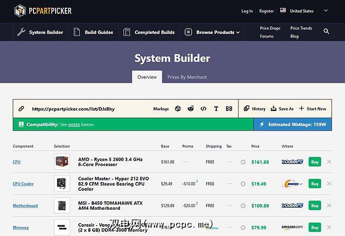Open build History

(255, 108)
